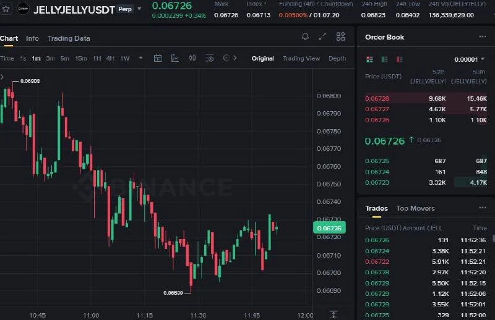Click the 0.06808 high price marker
The image size is (495, 320).
pos(30,81)
